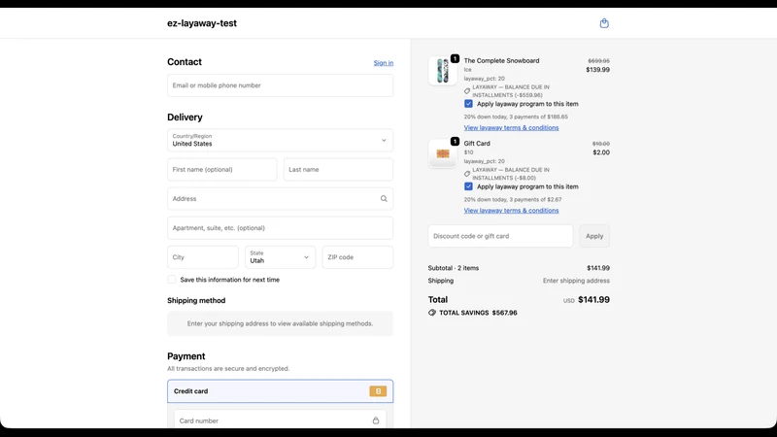Click the card number lock icon
This screenshot has height=437, width=777.
(376, 420)
